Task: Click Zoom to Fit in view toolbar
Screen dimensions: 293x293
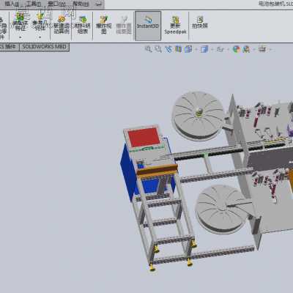Action: pyautogui.click(x=148, y=49)
